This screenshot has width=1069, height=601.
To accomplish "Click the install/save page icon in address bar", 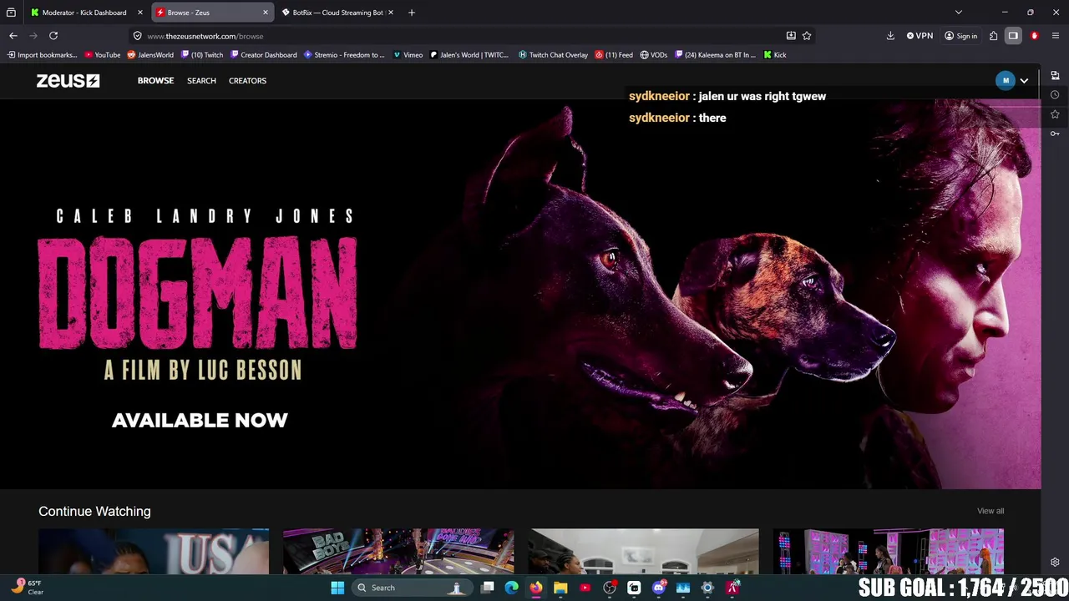I will [791, 36].
